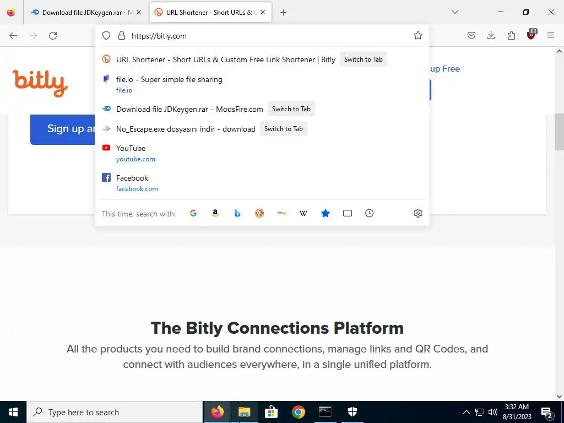This screenshot has width=564, height=423.
Task: Open Windows Security from the taskbar
Action: coord(352,412)
